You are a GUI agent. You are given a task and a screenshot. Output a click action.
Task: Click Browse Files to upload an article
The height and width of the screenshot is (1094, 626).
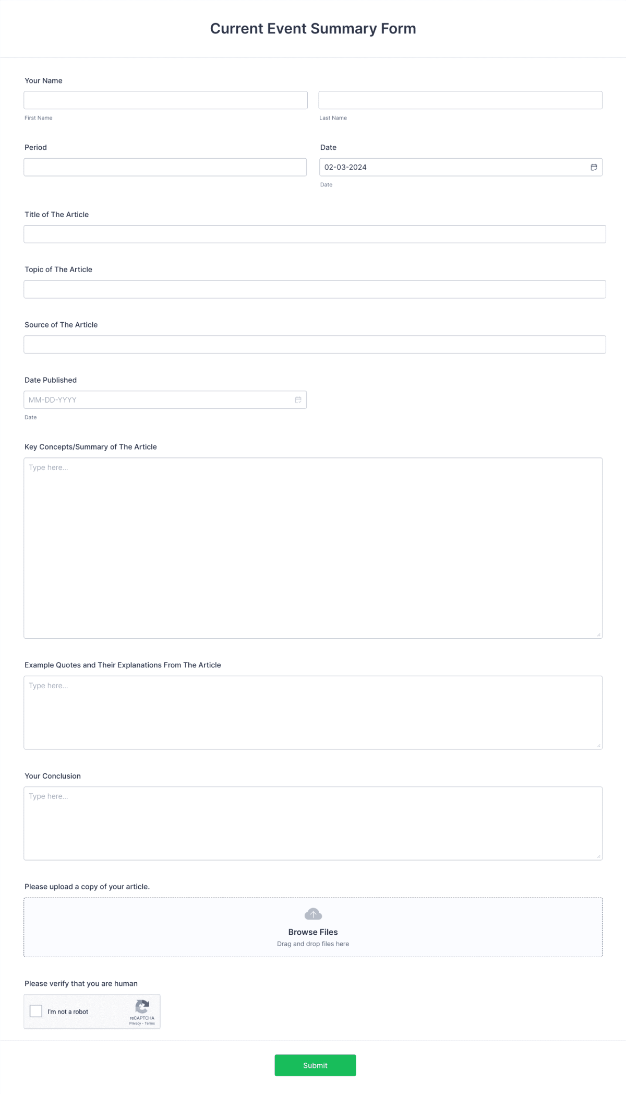point(312,932)
